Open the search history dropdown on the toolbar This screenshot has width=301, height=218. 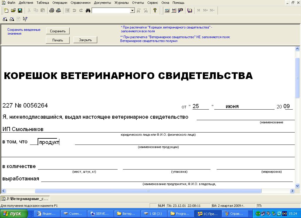click(132, 11)
